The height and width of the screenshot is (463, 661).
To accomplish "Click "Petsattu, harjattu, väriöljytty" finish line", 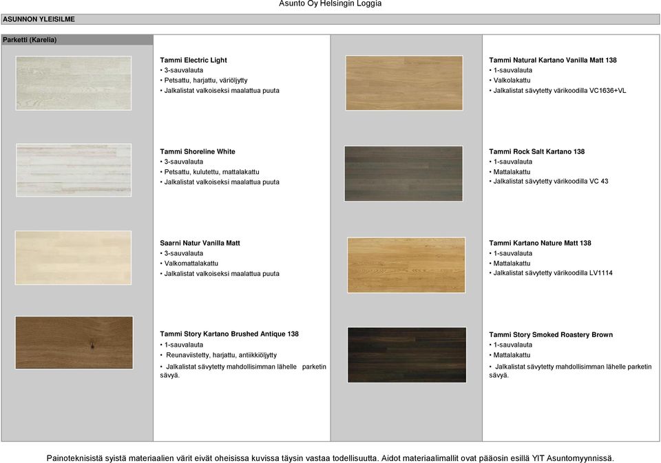I will (204, 80).
